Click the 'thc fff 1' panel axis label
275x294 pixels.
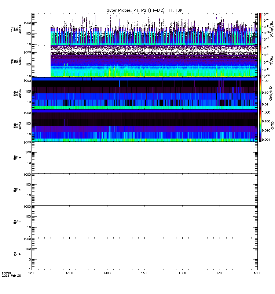pos(17,158)
